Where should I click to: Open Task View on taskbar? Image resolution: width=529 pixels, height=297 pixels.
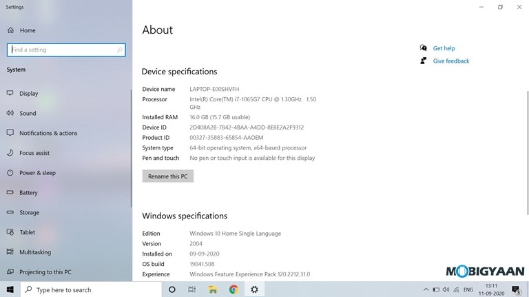pyautogui.click(x=191, y=289)
